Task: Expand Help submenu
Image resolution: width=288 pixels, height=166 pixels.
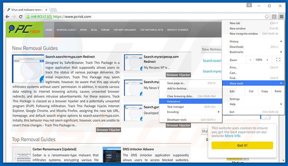Action: coord(253,104)
